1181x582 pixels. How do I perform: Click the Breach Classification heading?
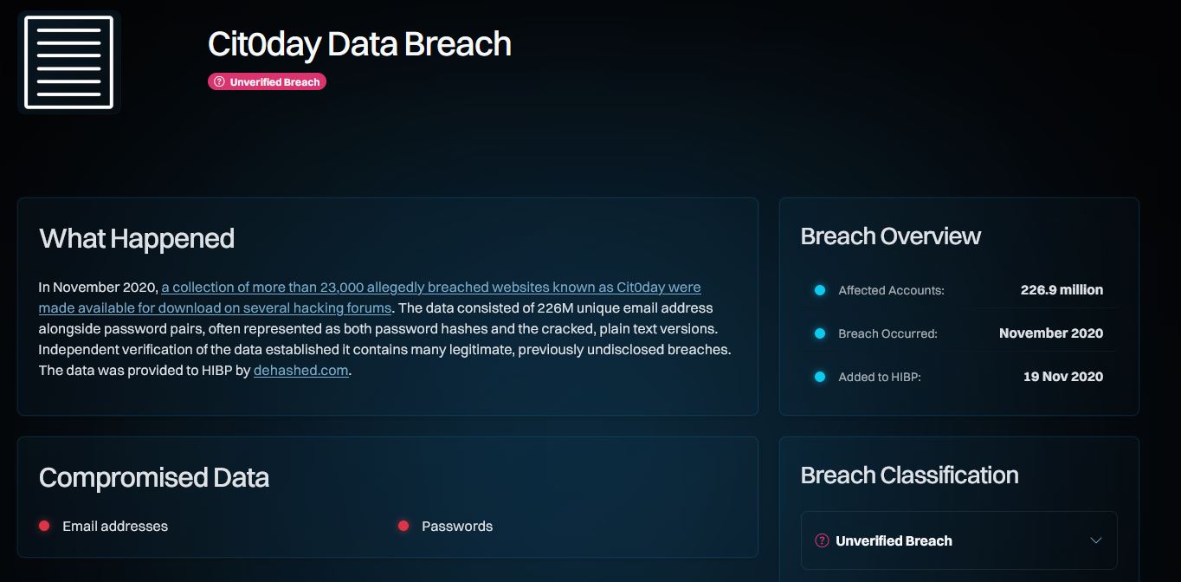[x=909, y=475]
